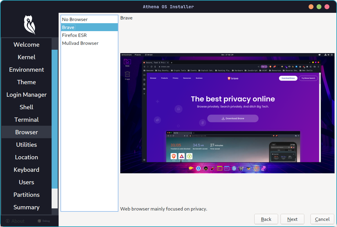Select No Browser from the list

pos(75,19)
